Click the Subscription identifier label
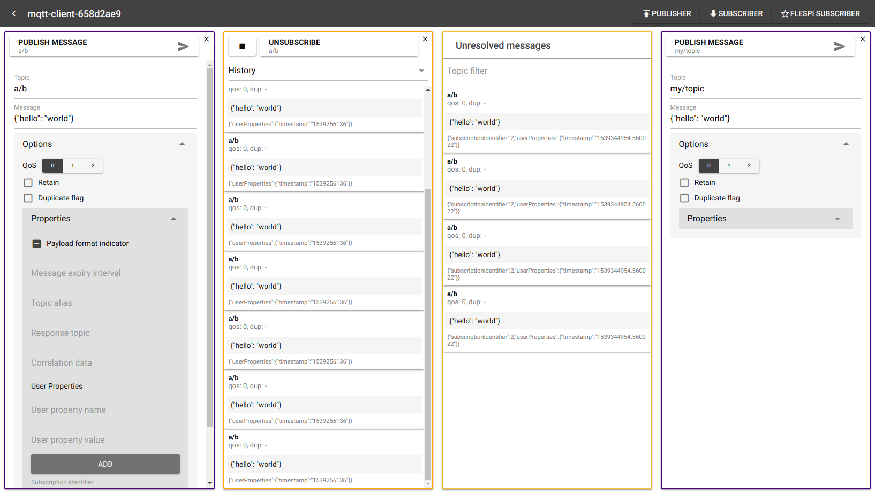The width and height of the screenshot is (875, 502). (x=62, y=482)
